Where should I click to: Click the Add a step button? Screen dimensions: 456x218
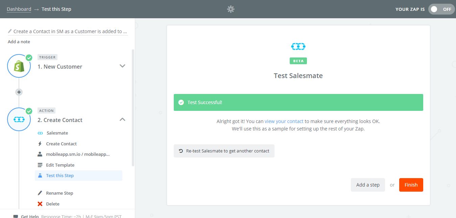point(368,185)
